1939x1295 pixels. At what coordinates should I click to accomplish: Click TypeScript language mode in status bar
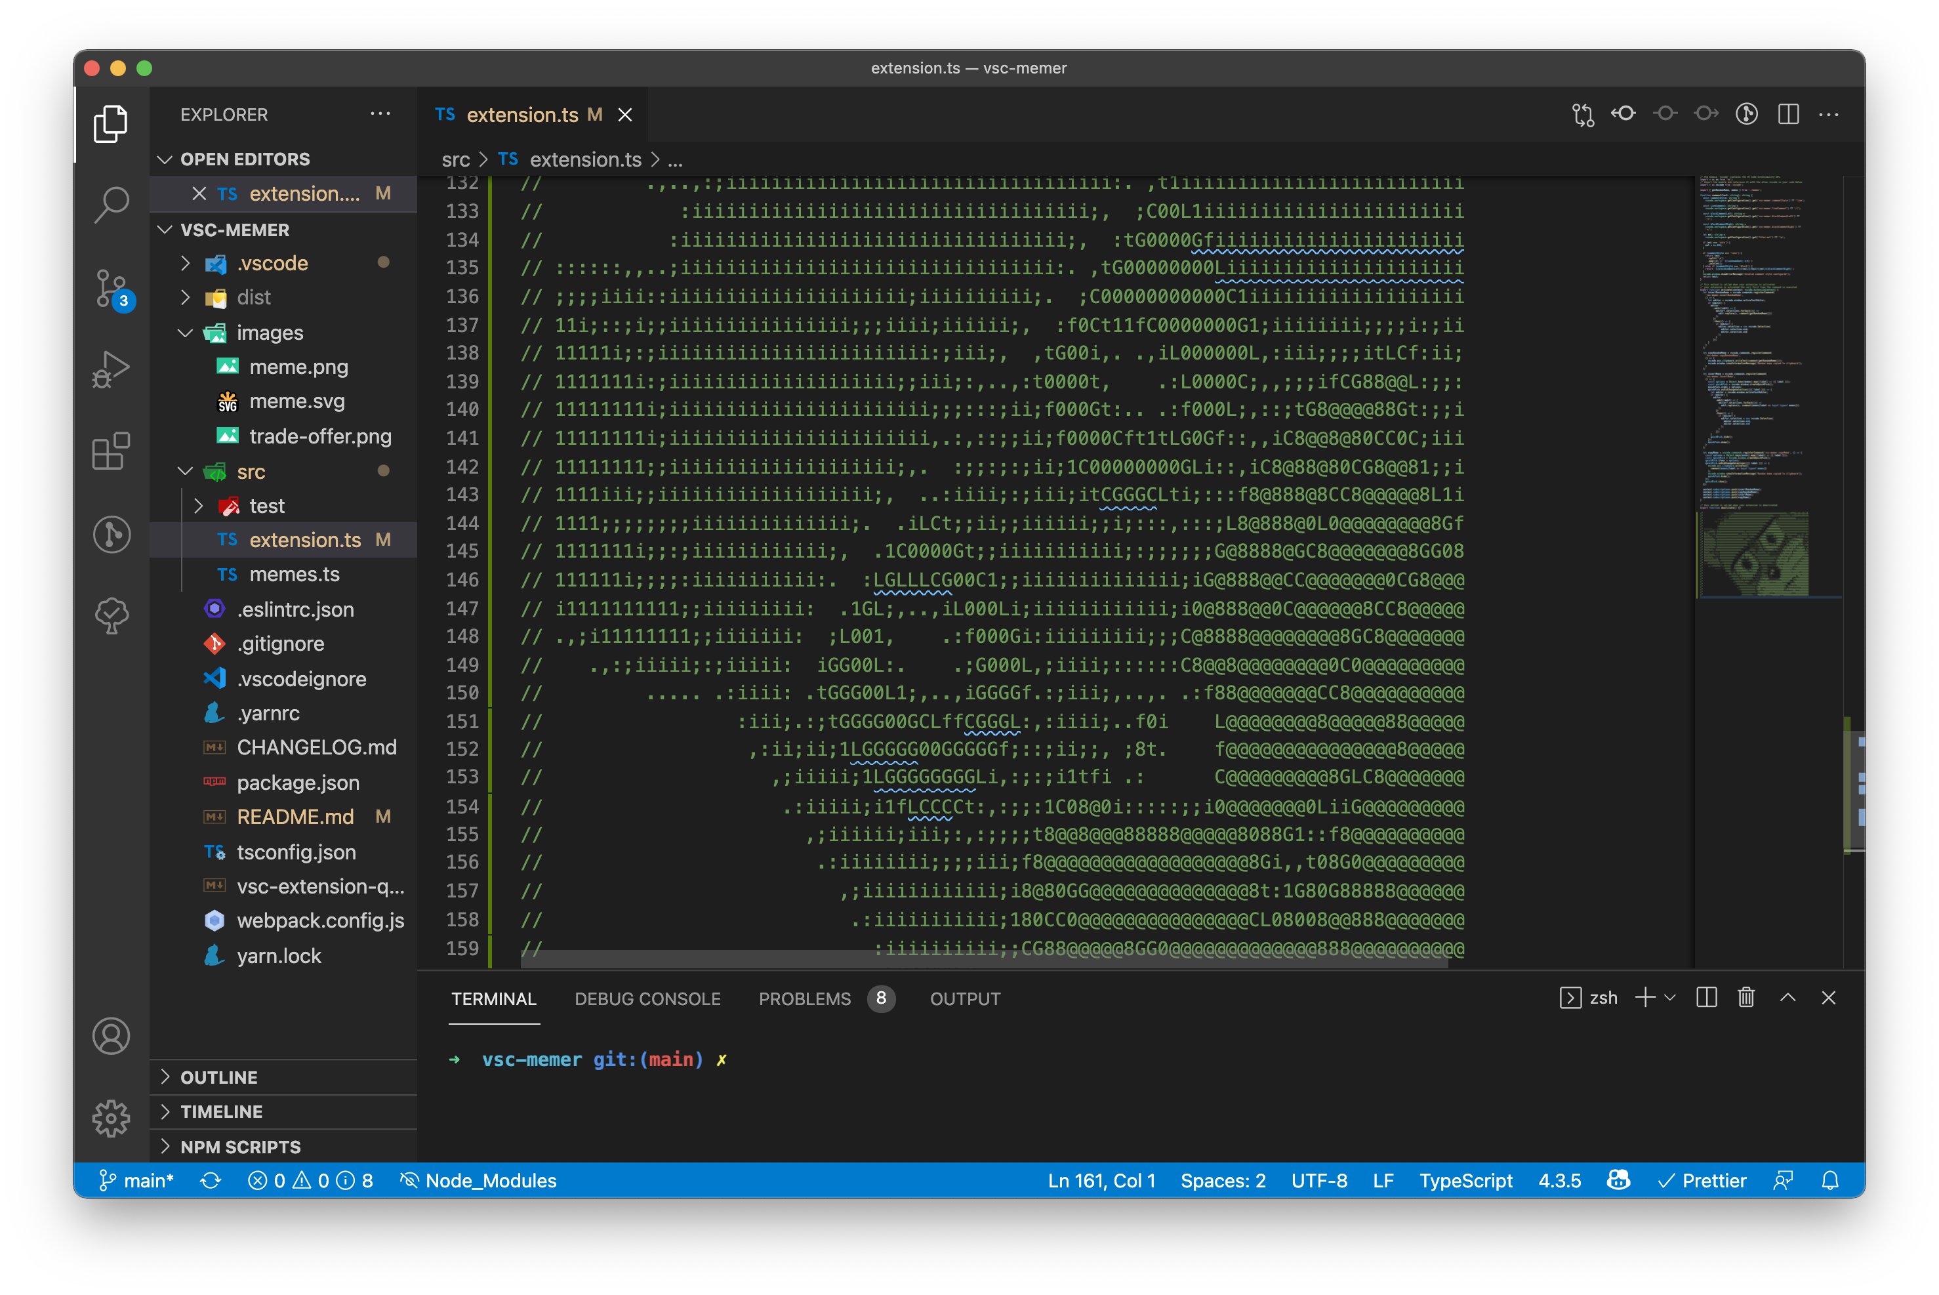coord(1466,1180)
